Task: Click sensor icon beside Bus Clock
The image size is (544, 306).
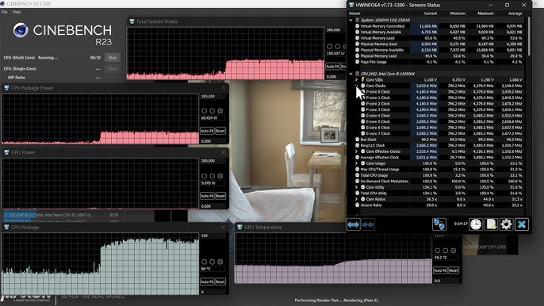Action: click(358, 139)
